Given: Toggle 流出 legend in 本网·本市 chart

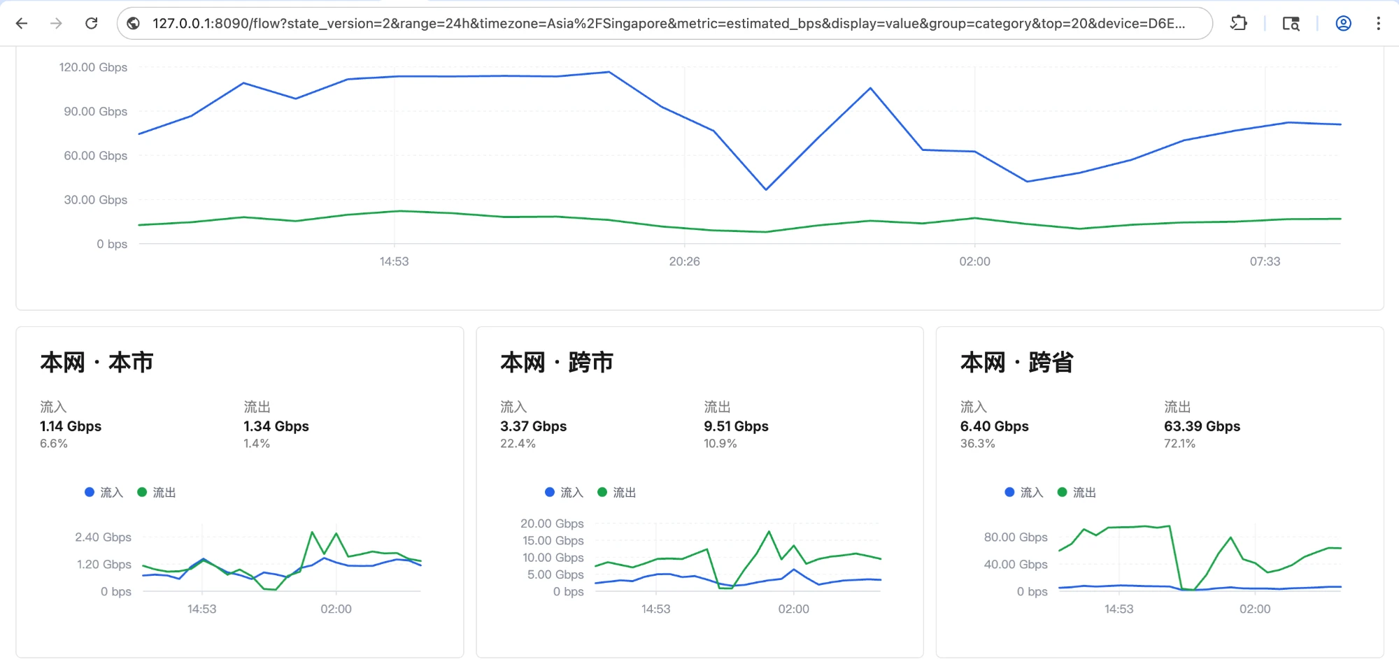Looking at the screenshot, I should click(157, 492).
